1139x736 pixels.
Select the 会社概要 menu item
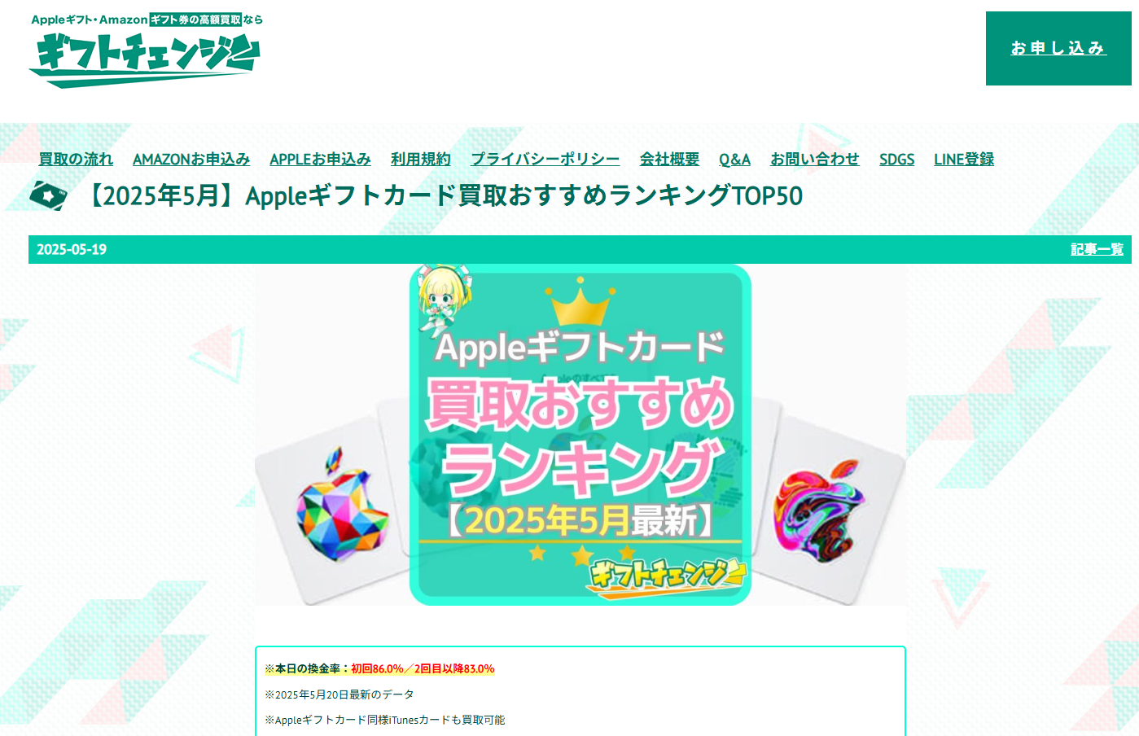(x=669, y=160)
